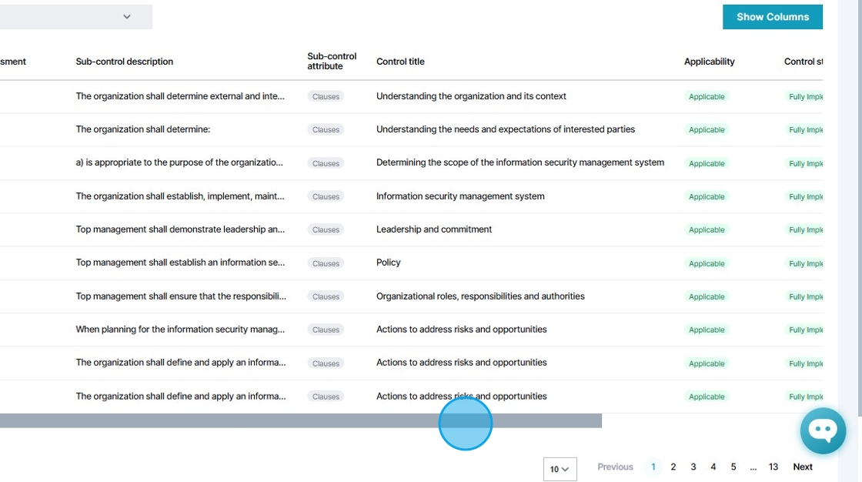Click Fully Implemented status for 'Understanding the organization' row
862x482 pixels.
(804, 96)
